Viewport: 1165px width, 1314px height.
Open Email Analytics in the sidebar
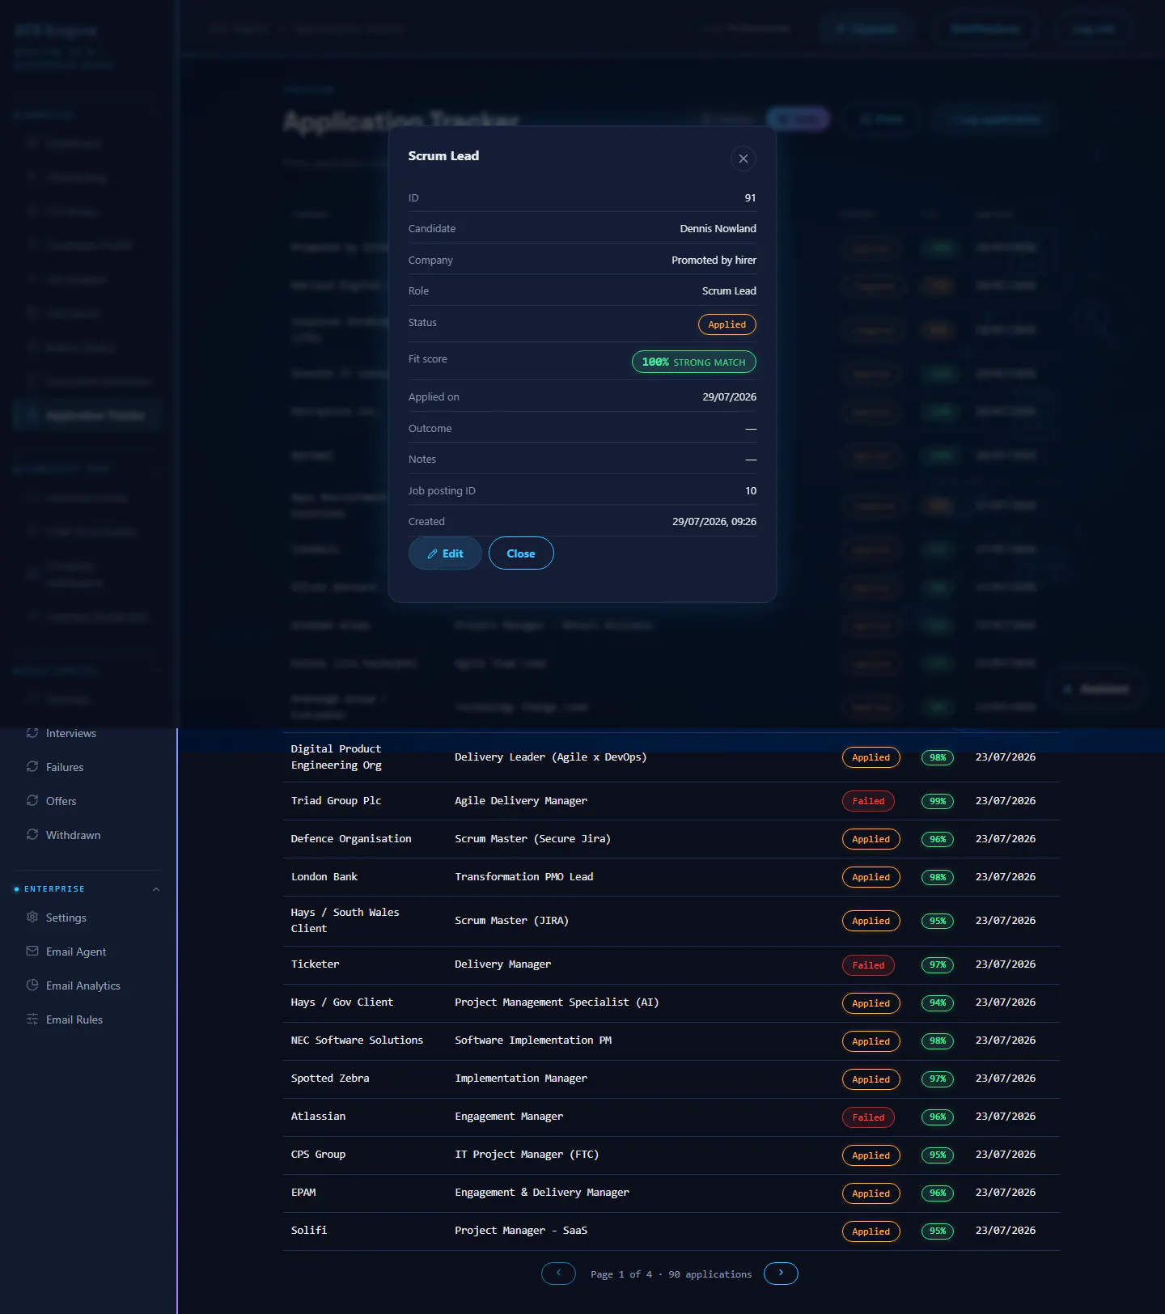coord(83,985)
